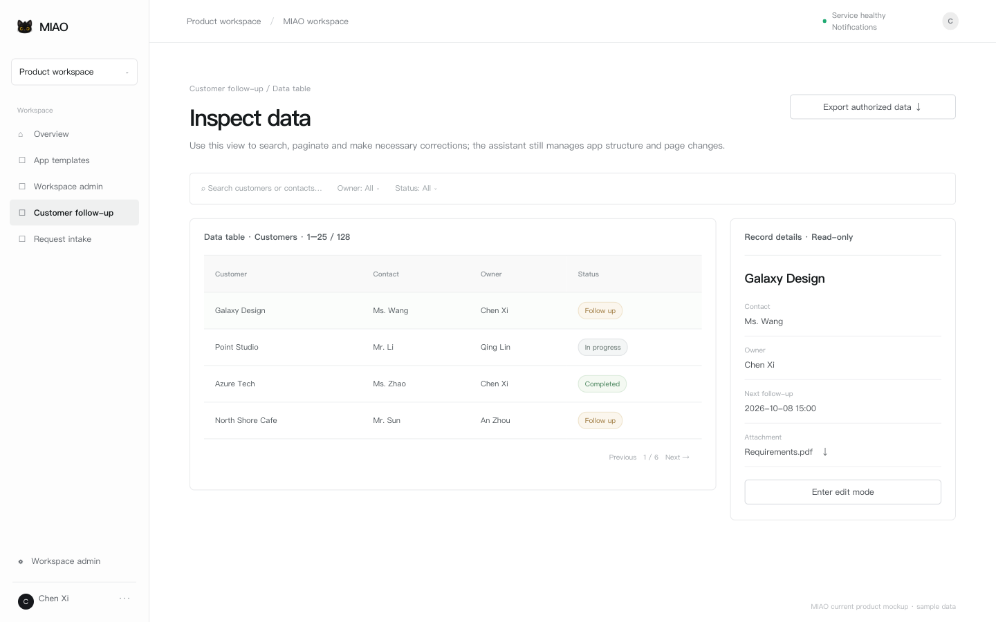Click the gear icon beside bottom Workspace admin

coord(21,562)
